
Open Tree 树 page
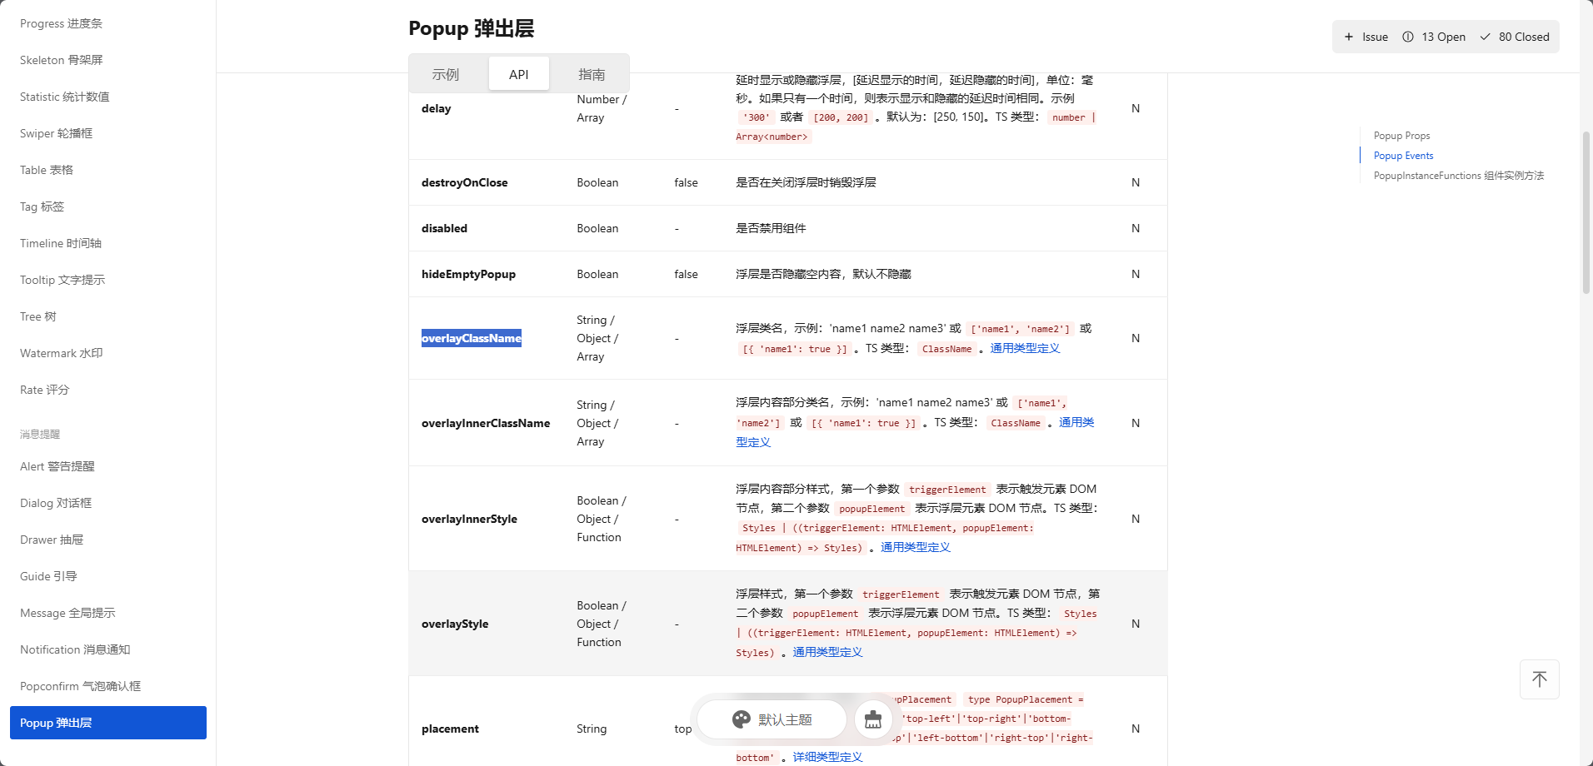(108, 316)
